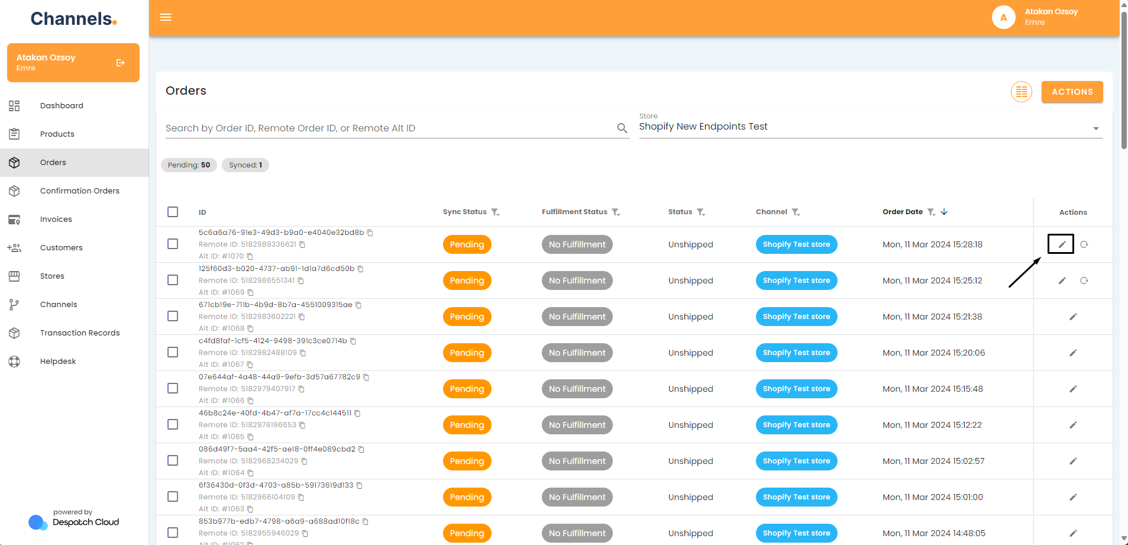Click the Pending: 50 chip
Image resolution: width=1128 pixels, height=545 pixels.
point(189,165)
